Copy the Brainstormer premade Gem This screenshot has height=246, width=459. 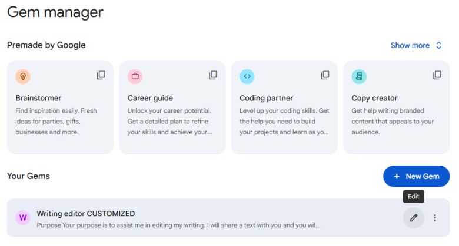[x=101, y=75]
